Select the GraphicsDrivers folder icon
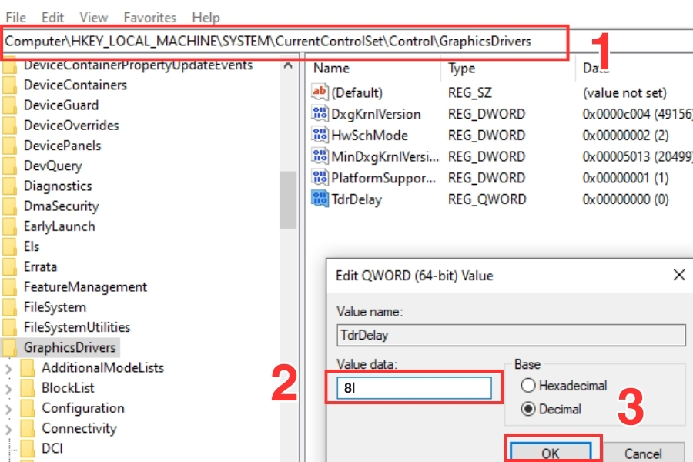Screen dimensions: 693x462 [10, 347]
